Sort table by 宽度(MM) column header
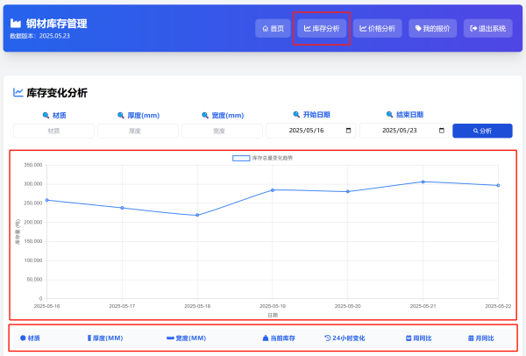 [186, 338]
